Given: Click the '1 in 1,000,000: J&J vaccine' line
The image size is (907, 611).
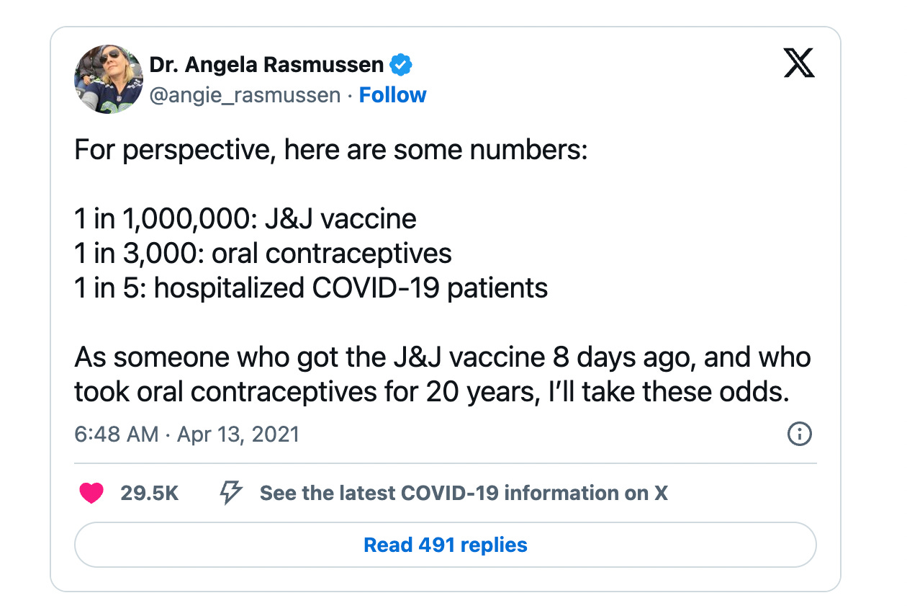Looking at the screenshot, I should tap(245, 219).
